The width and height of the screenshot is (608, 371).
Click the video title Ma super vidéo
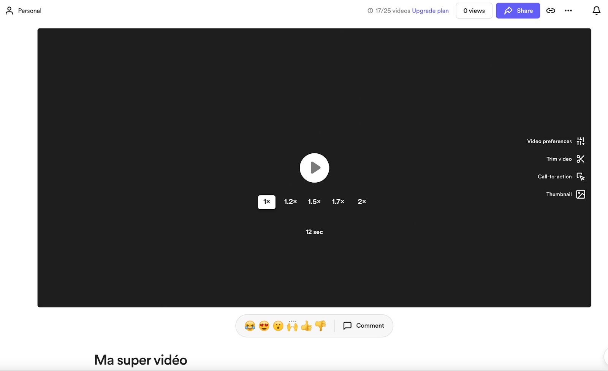141,360
